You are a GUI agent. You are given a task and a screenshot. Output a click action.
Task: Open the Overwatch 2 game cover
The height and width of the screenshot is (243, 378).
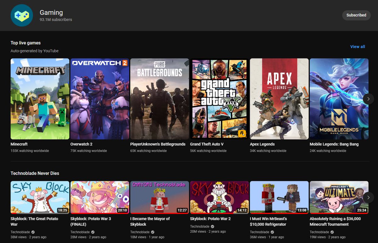pyautogui.click(x=100, y=99)
